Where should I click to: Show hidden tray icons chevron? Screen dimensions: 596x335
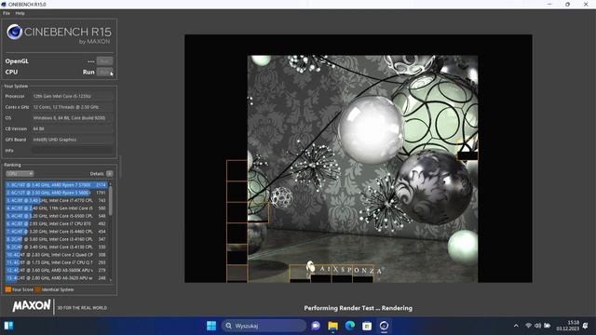[x=516, y=326]
